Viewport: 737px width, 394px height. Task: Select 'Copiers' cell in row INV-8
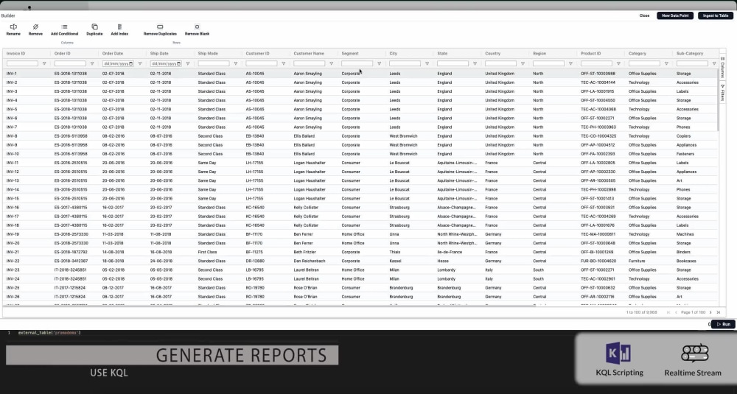coord(683,136)
